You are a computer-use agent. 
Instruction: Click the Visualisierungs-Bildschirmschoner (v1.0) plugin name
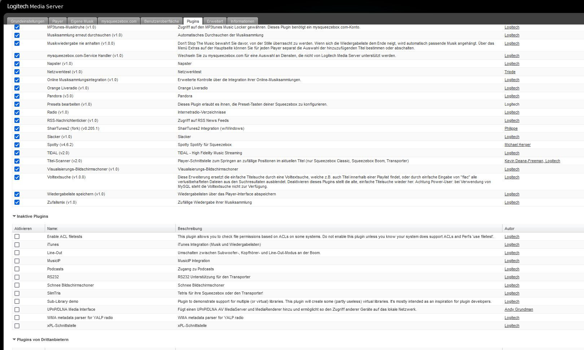click(x=83, y=169)
